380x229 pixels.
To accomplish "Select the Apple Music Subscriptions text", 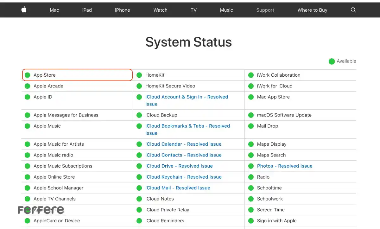I will 63,166.
